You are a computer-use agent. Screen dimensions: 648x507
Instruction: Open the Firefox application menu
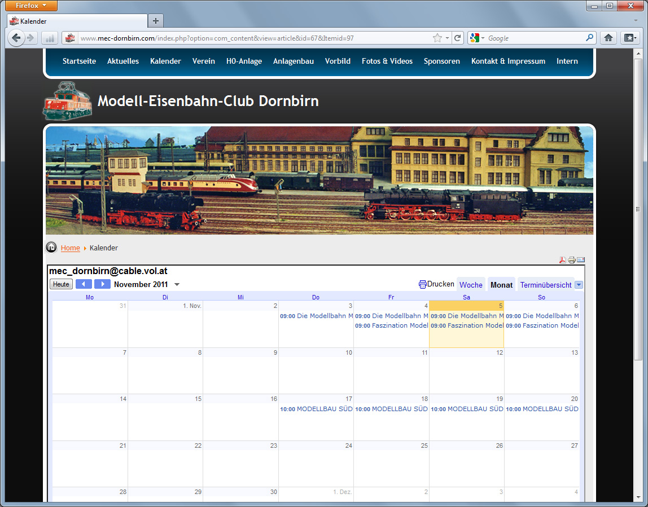(x=32, y=6)
